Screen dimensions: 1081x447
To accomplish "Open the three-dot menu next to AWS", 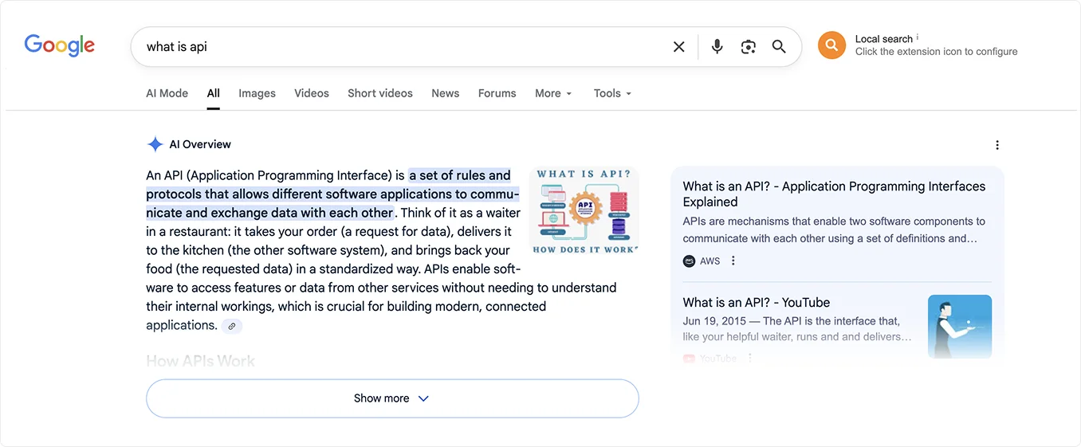I will tap(733, 261).
